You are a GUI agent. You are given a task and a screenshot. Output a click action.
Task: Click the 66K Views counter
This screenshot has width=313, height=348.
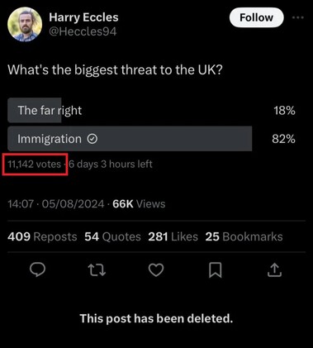pos(139,204)
